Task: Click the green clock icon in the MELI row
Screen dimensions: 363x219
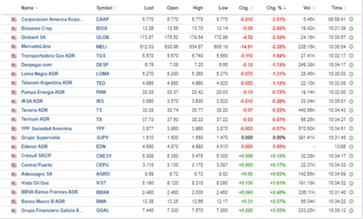Action: point(351,46)
